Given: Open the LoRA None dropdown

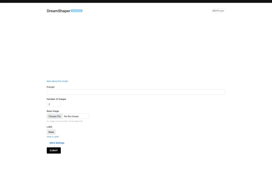Looking at the screenshot, I should pyautogui.click(x=51, y=132).
